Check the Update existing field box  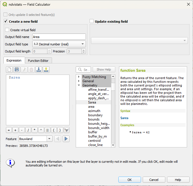(x=92, y=21)
